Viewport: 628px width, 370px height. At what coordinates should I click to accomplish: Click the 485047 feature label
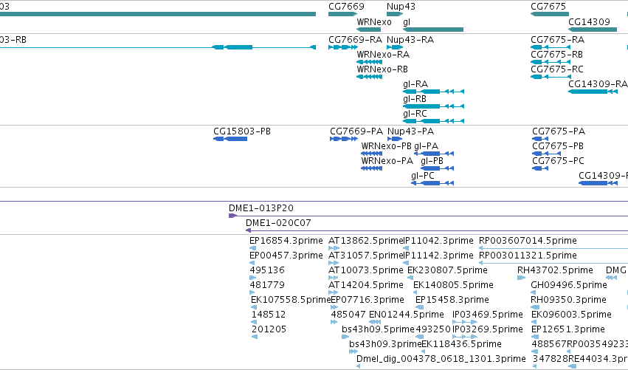coord(348,315)
